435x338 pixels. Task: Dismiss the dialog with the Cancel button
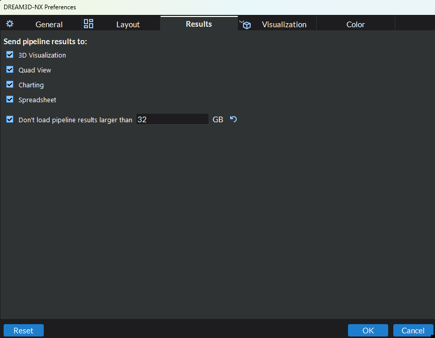(x=413, y=330)
